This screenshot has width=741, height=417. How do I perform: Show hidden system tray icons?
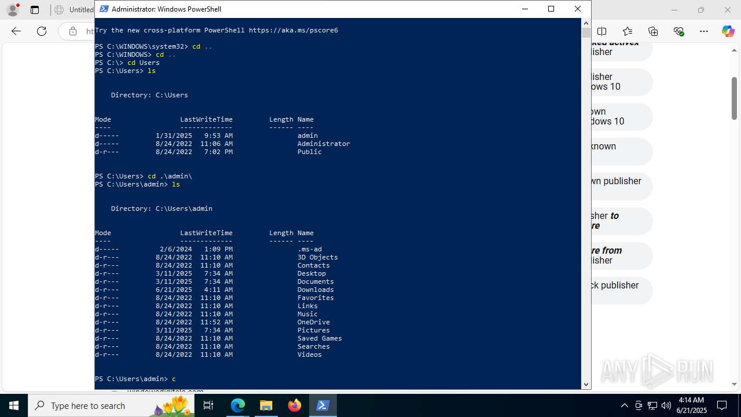[624, 405]
